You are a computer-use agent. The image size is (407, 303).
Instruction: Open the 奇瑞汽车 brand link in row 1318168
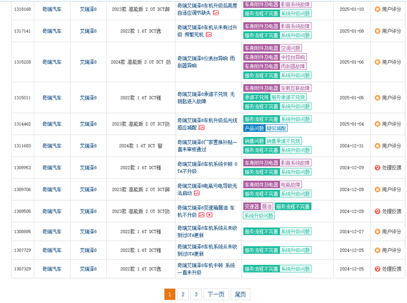tap(52, 10)
